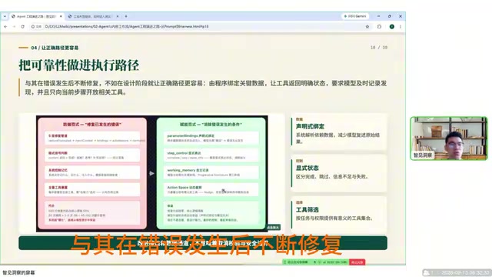Click parameterBindings 声明式绑定 box in the diagram
Screen dimensions: 492x277
[x=211, y=138]
